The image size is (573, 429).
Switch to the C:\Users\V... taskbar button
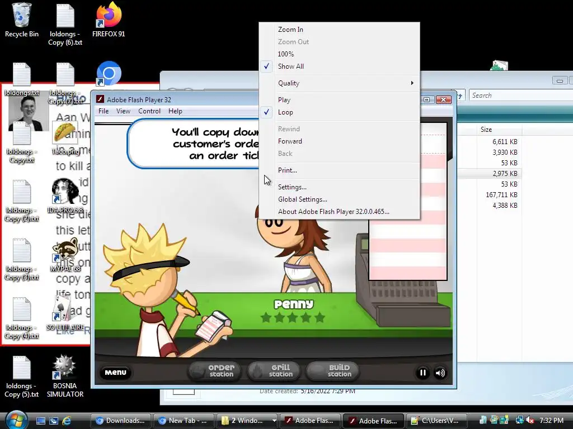(436, 421)
